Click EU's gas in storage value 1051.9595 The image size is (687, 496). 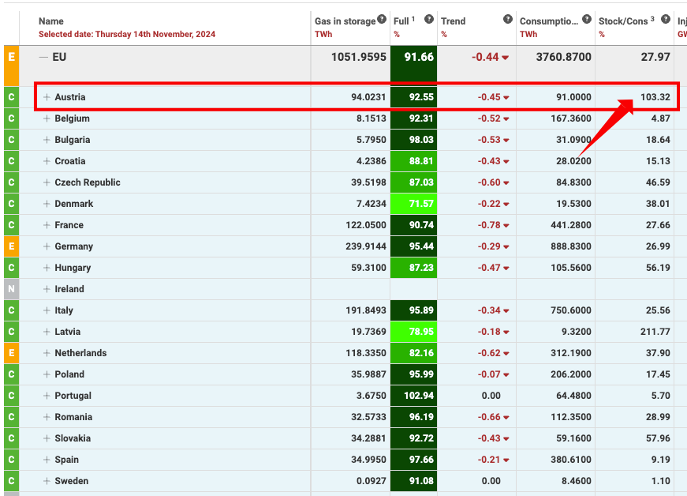(x=359, y=57)
